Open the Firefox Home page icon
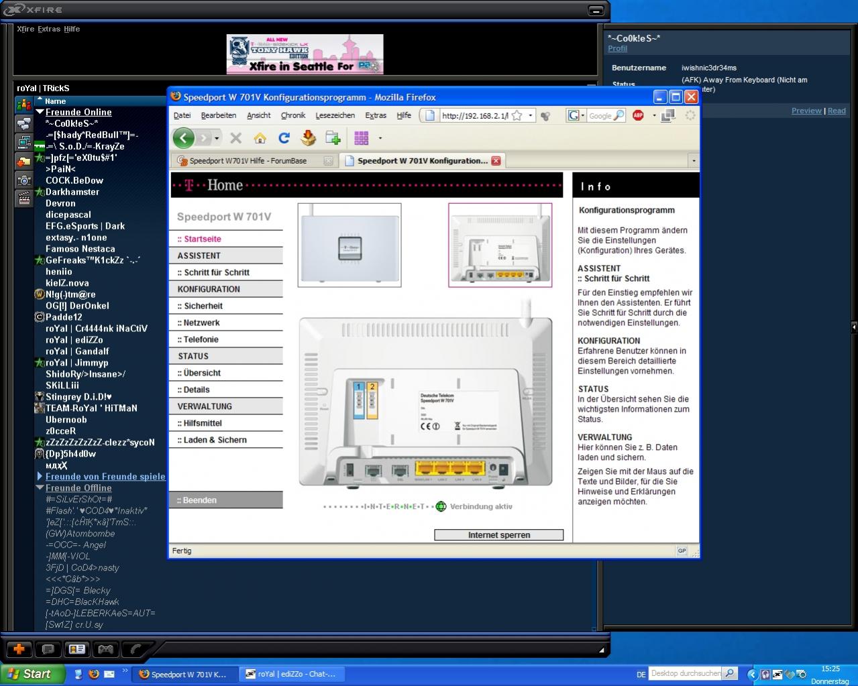 click(260, 138)
